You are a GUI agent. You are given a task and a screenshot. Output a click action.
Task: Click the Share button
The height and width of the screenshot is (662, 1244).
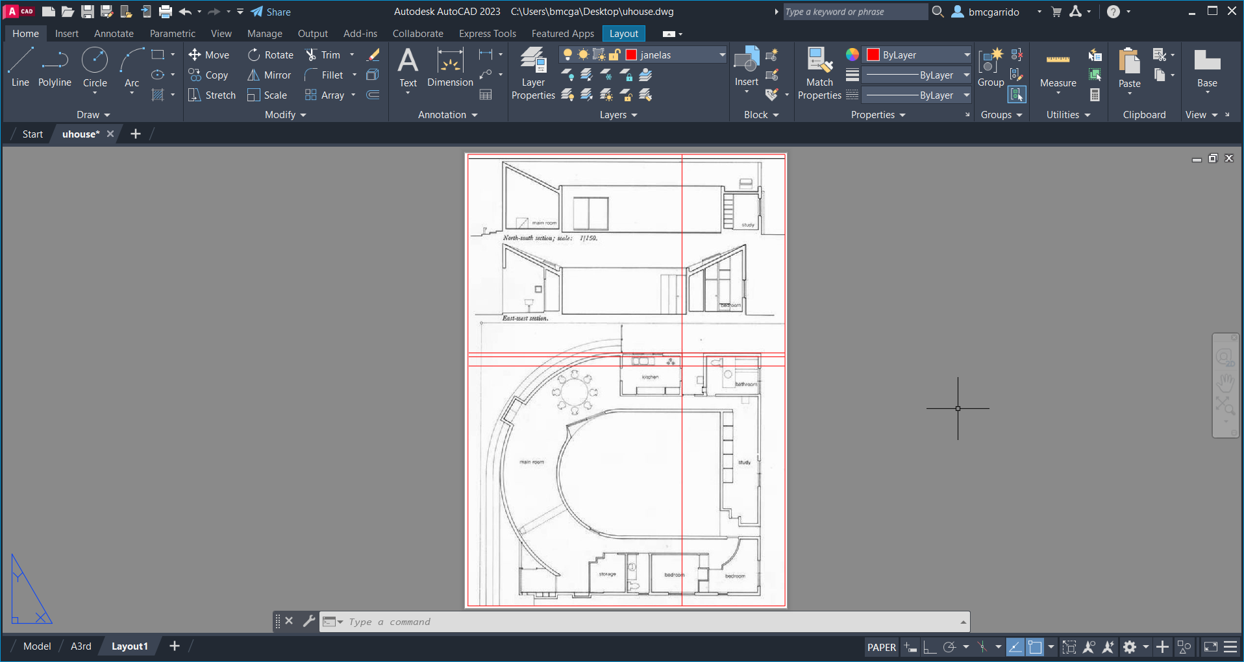click(x=271, y=12)
